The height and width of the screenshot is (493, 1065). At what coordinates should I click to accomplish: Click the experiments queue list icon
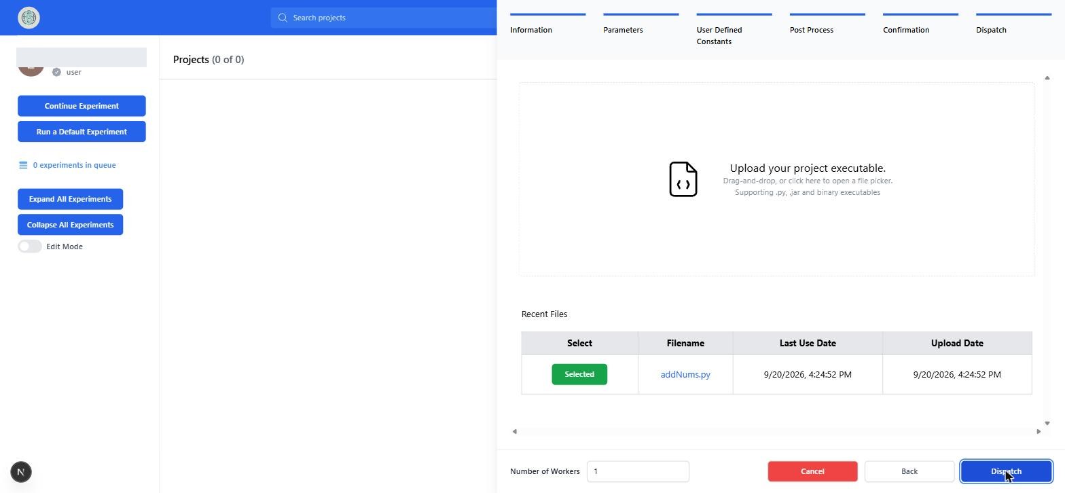click(23, 165)
